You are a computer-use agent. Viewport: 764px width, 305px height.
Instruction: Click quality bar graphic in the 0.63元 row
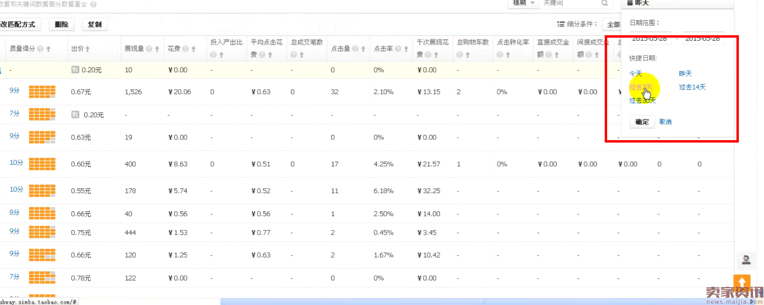point(42,137)
